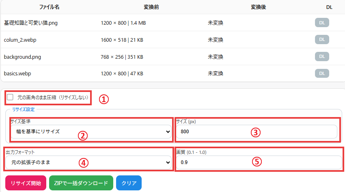The image size is (345, 192).
Task: Download the colum_2.webp file
Action: pyautogui.click(x=322, y=40)
